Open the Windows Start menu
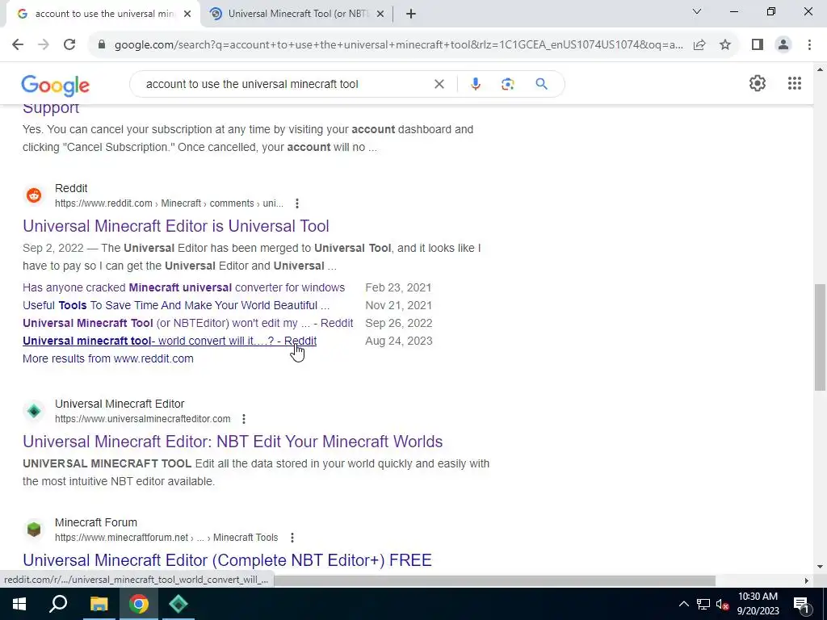The height and width of the screenshot is (620, 827). click(x=19, y=604)
